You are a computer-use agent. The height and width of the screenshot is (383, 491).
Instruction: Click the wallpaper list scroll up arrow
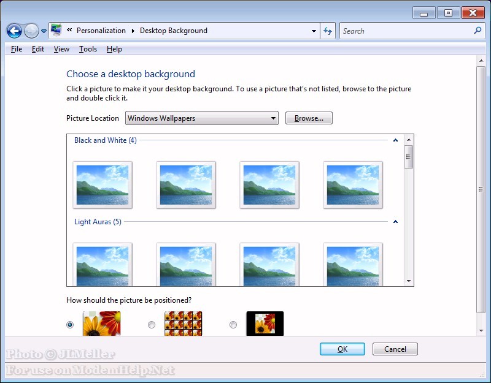click(x=409, y=140)
